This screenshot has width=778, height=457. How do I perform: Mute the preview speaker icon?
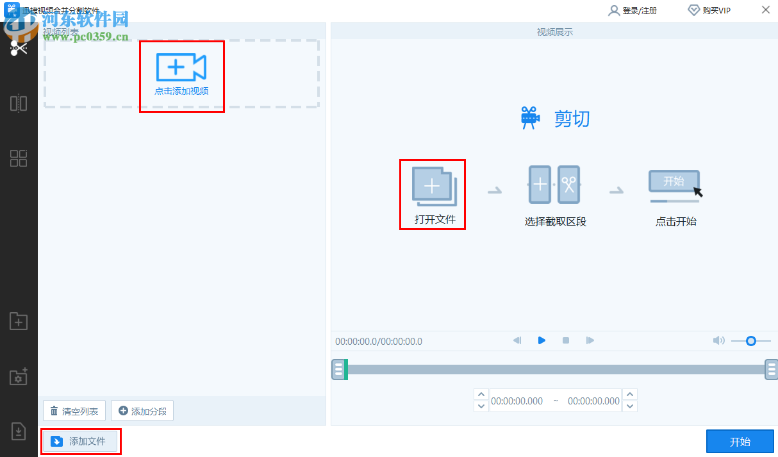click(x=719, y=340)
